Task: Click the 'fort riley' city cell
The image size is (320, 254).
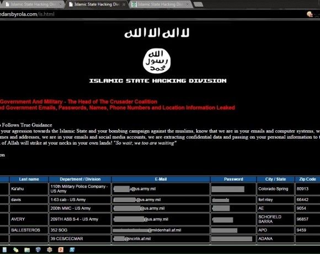Action: pyautogui.click(x=275, y=200)
